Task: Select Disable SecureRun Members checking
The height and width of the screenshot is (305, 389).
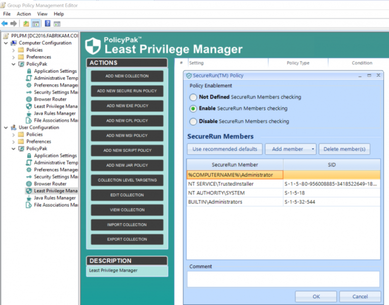Action: [x=193, y=121]
